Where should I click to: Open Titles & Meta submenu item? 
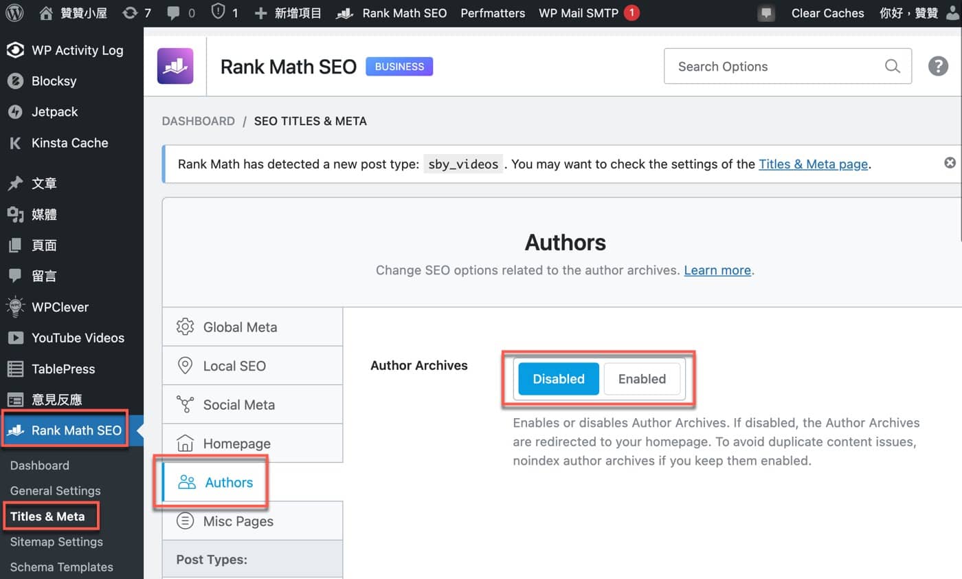[47, 516]
